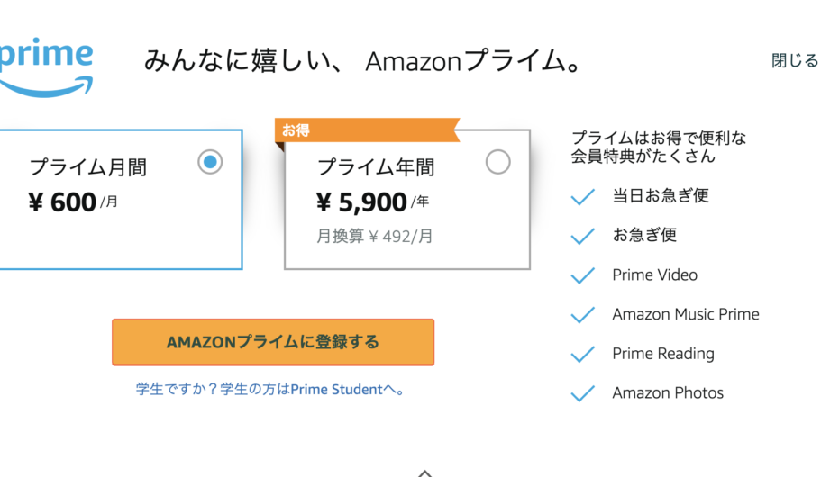Select the プライム月間 radio button
The width and height of the screenshot is (830, 477).
click(x=210, y=162)
